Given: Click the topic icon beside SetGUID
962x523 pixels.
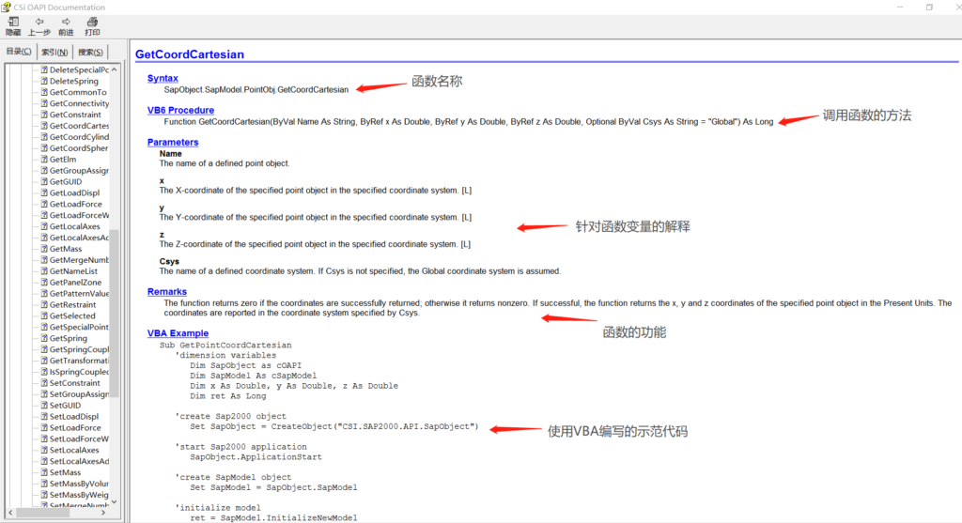Looking at the screenshot, I should [43, 406].
